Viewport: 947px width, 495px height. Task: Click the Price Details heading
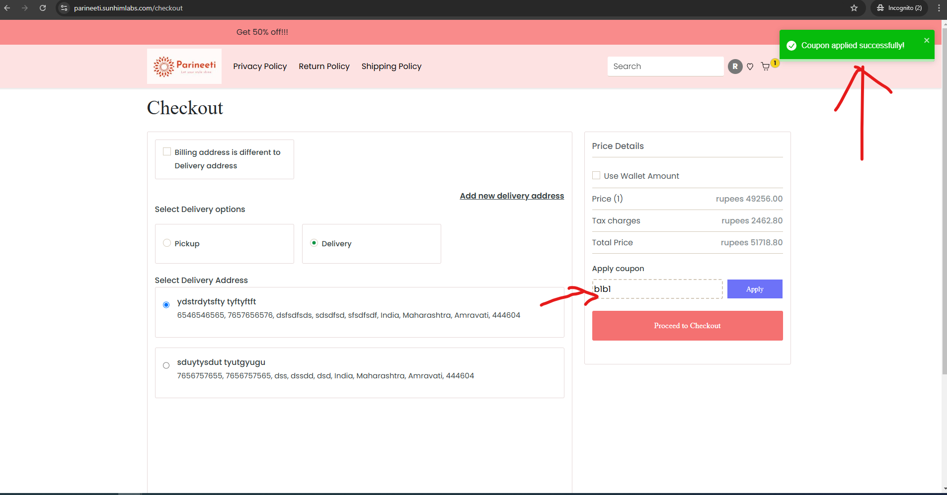(618, 146)
